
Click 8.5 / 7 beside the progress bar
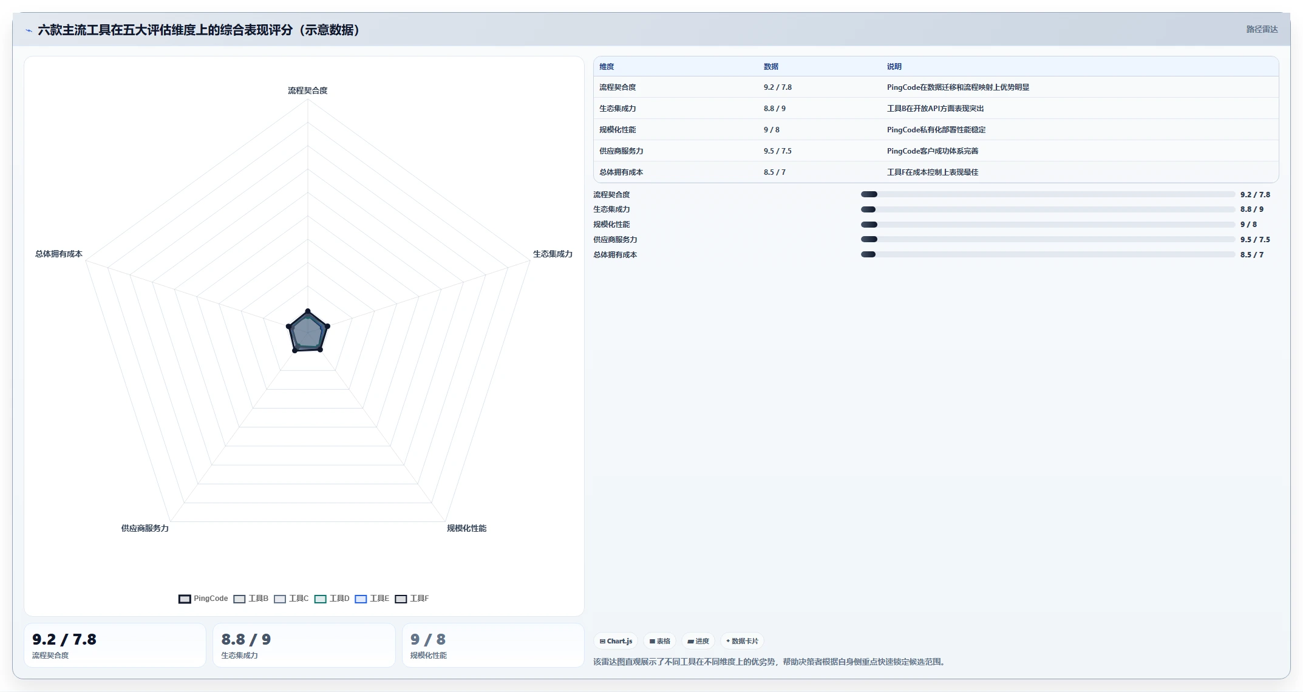(1252, 255)
